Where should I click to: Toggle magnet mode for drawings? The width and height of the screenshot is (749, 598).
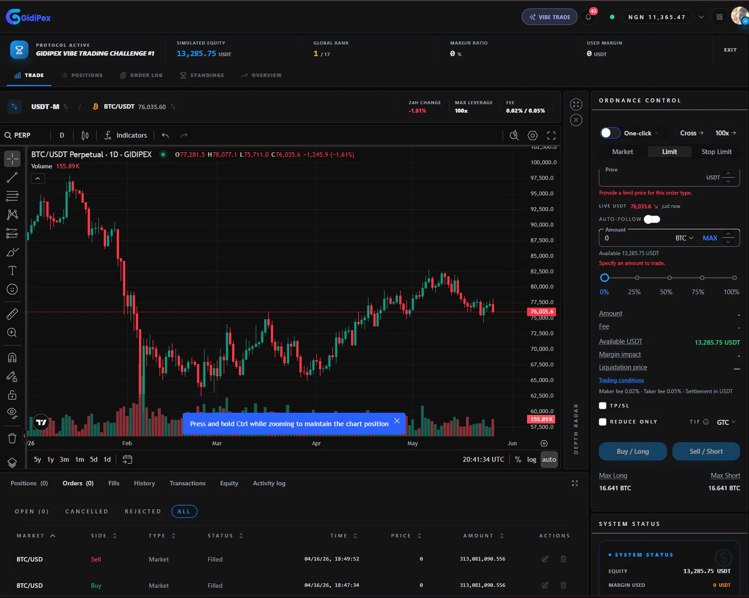[x=12, y=358]
